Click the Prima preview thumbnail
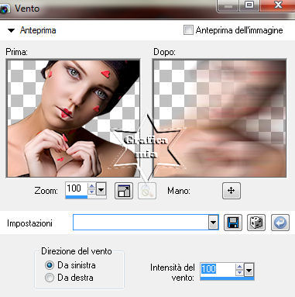The image size is (295, 297). [x=73, y=119]
